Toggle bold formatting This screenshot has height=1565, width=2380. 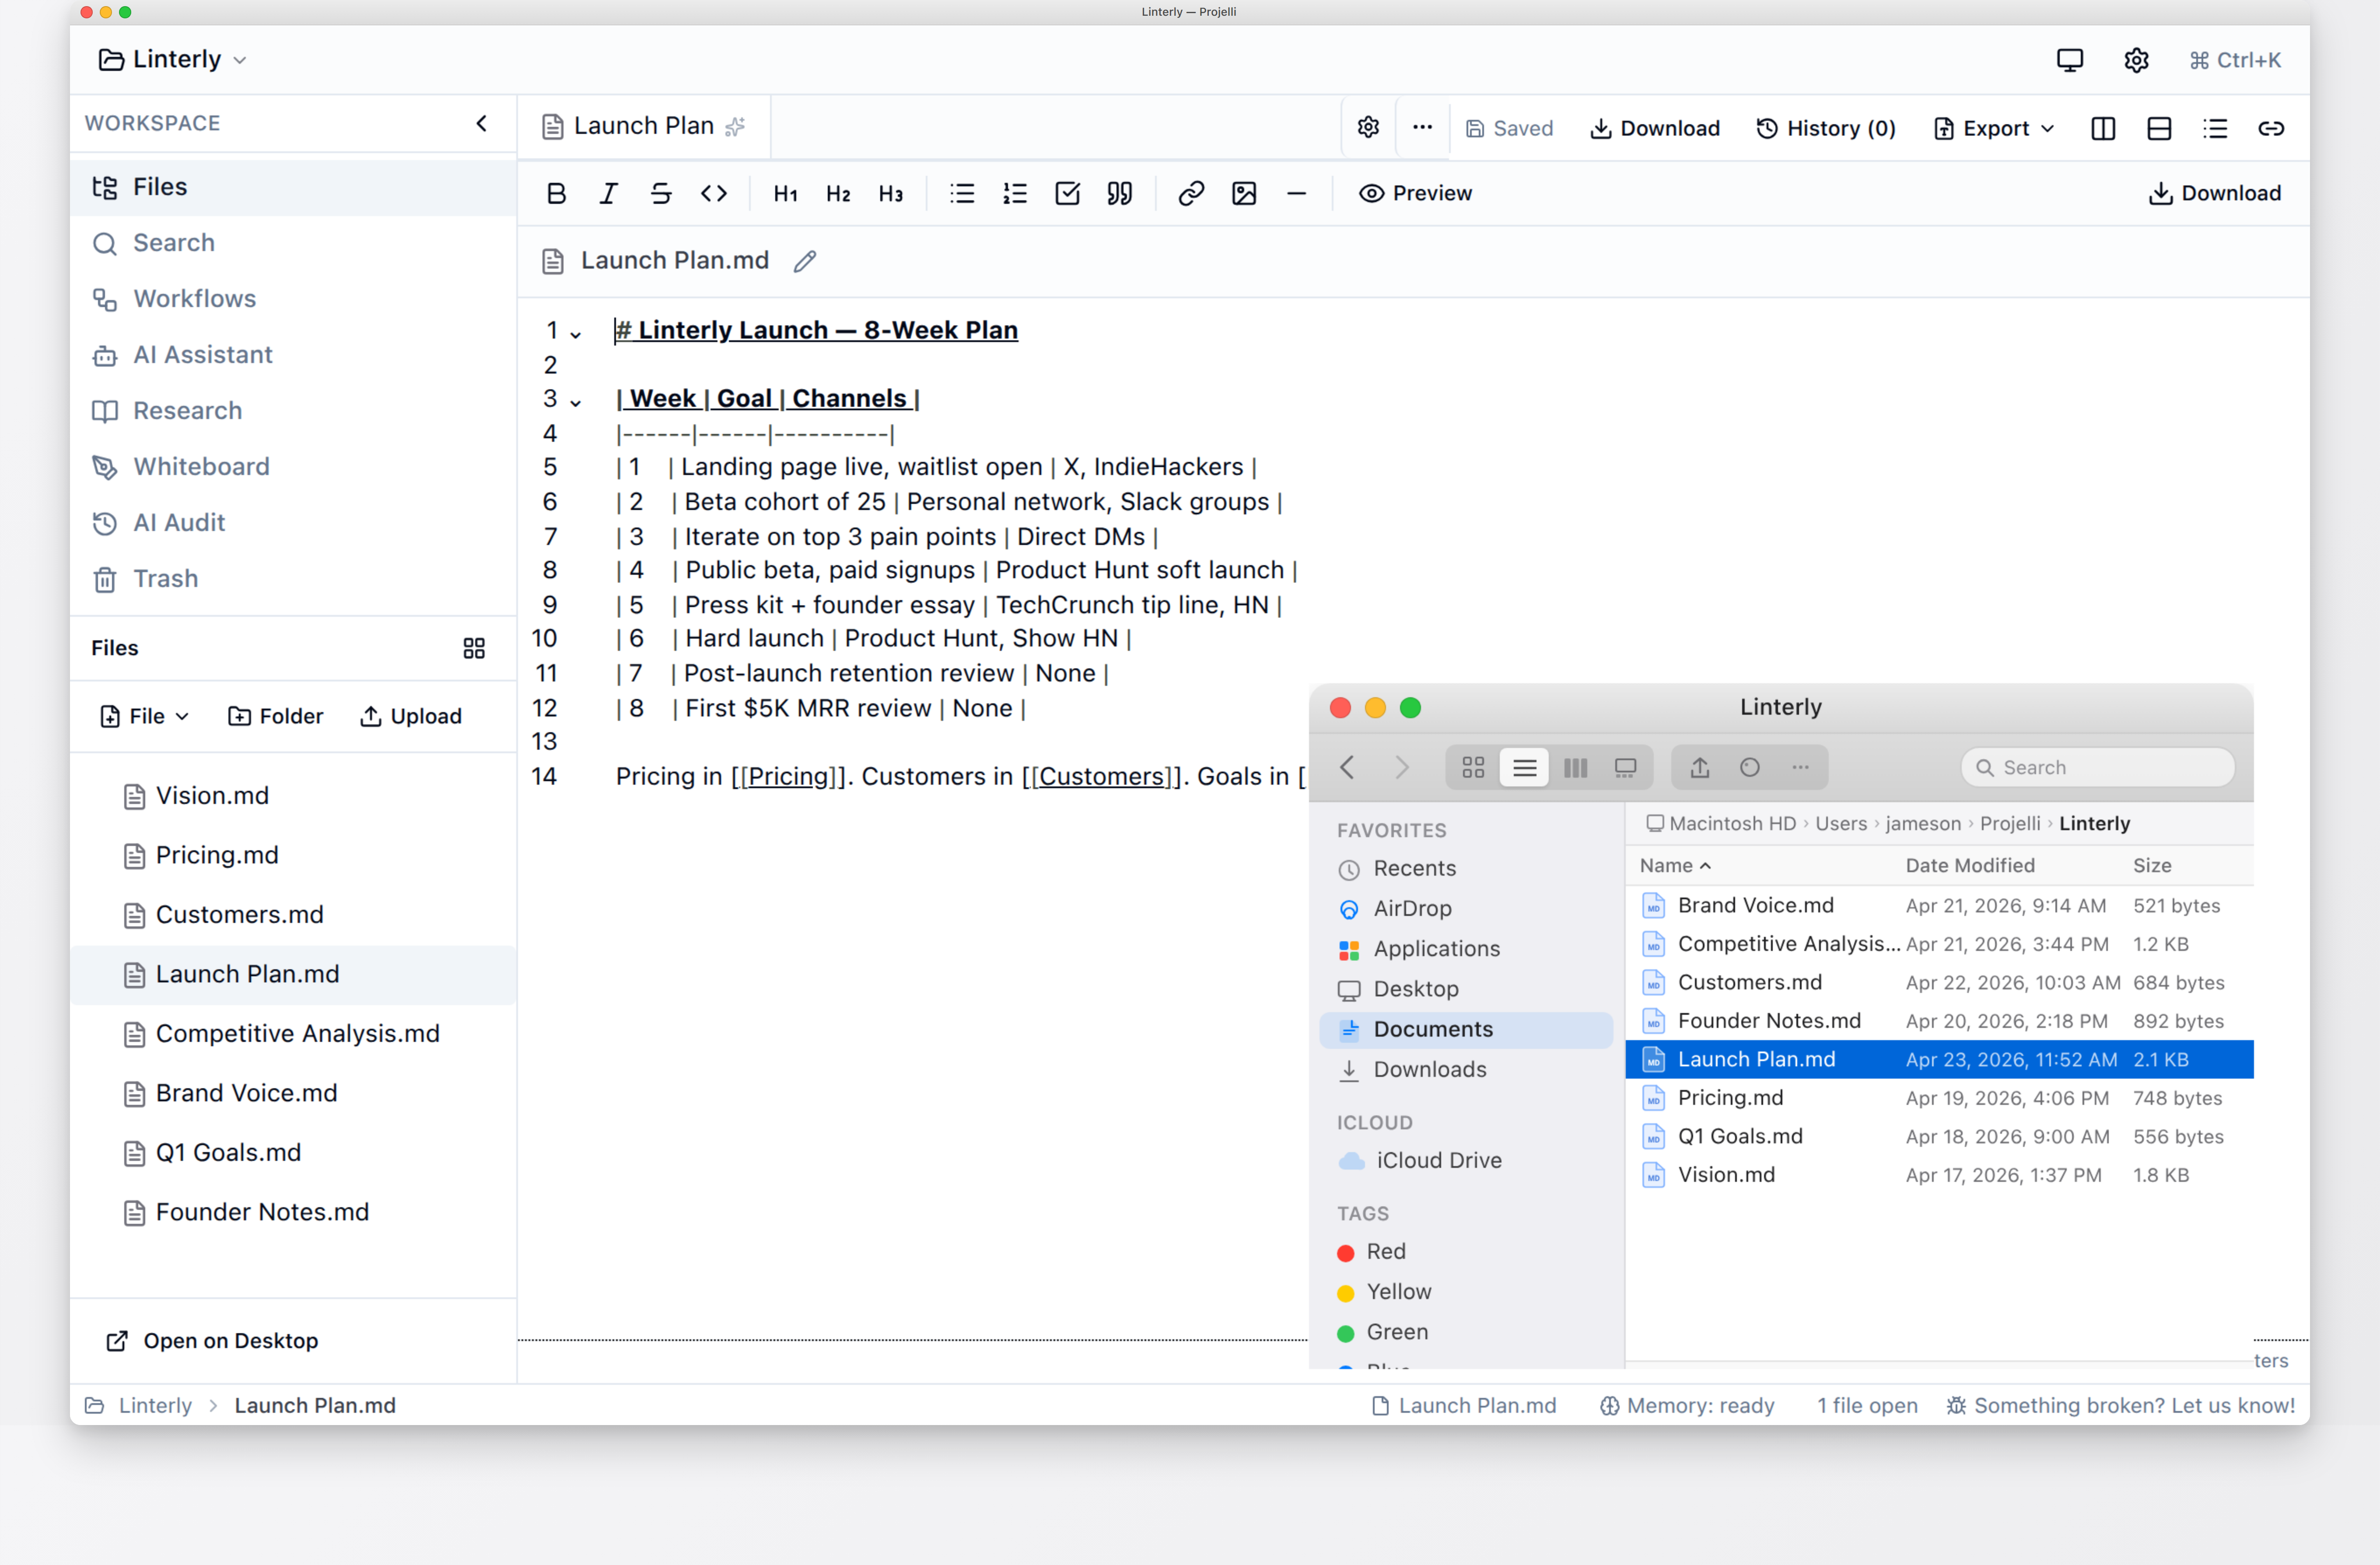(x=556, y=193)
